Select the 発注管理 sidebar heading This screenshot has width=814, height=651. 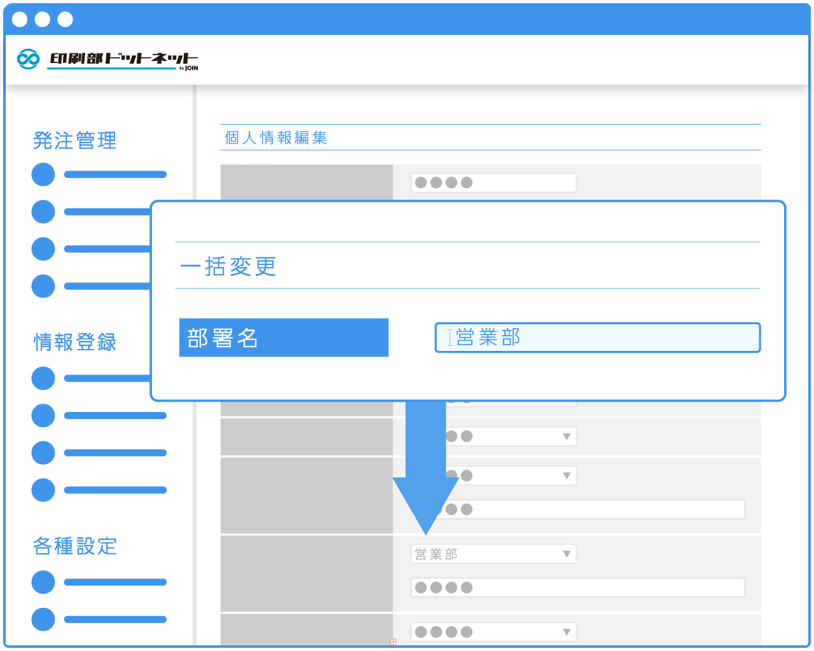click(x=75, y=140)
